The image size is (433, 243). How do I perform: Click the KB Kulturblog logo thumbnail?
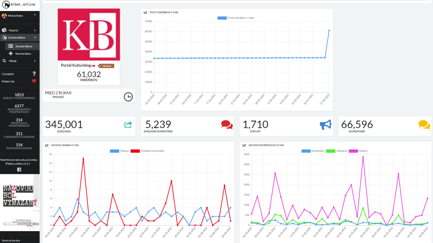tap(89, 34)
